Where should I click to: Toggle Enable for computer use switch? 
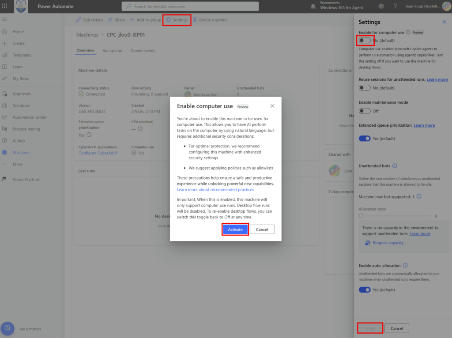[365, 41]
